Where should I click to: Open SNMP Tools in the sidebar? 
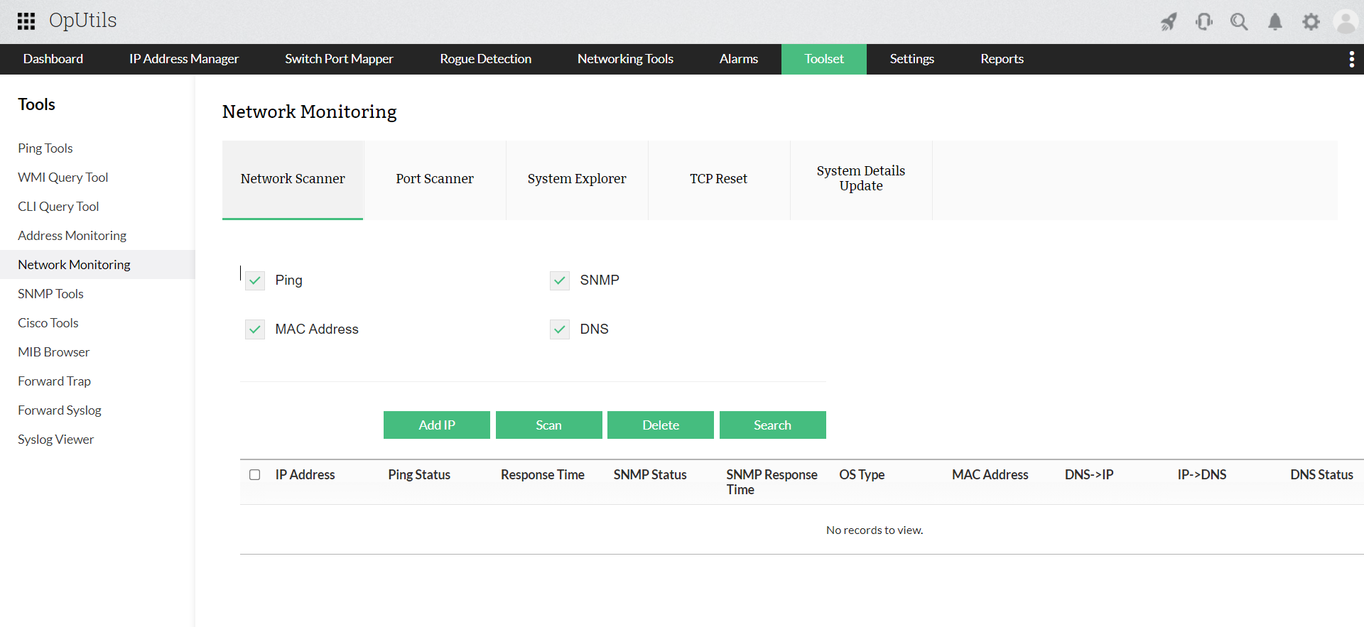pos(50,294)
